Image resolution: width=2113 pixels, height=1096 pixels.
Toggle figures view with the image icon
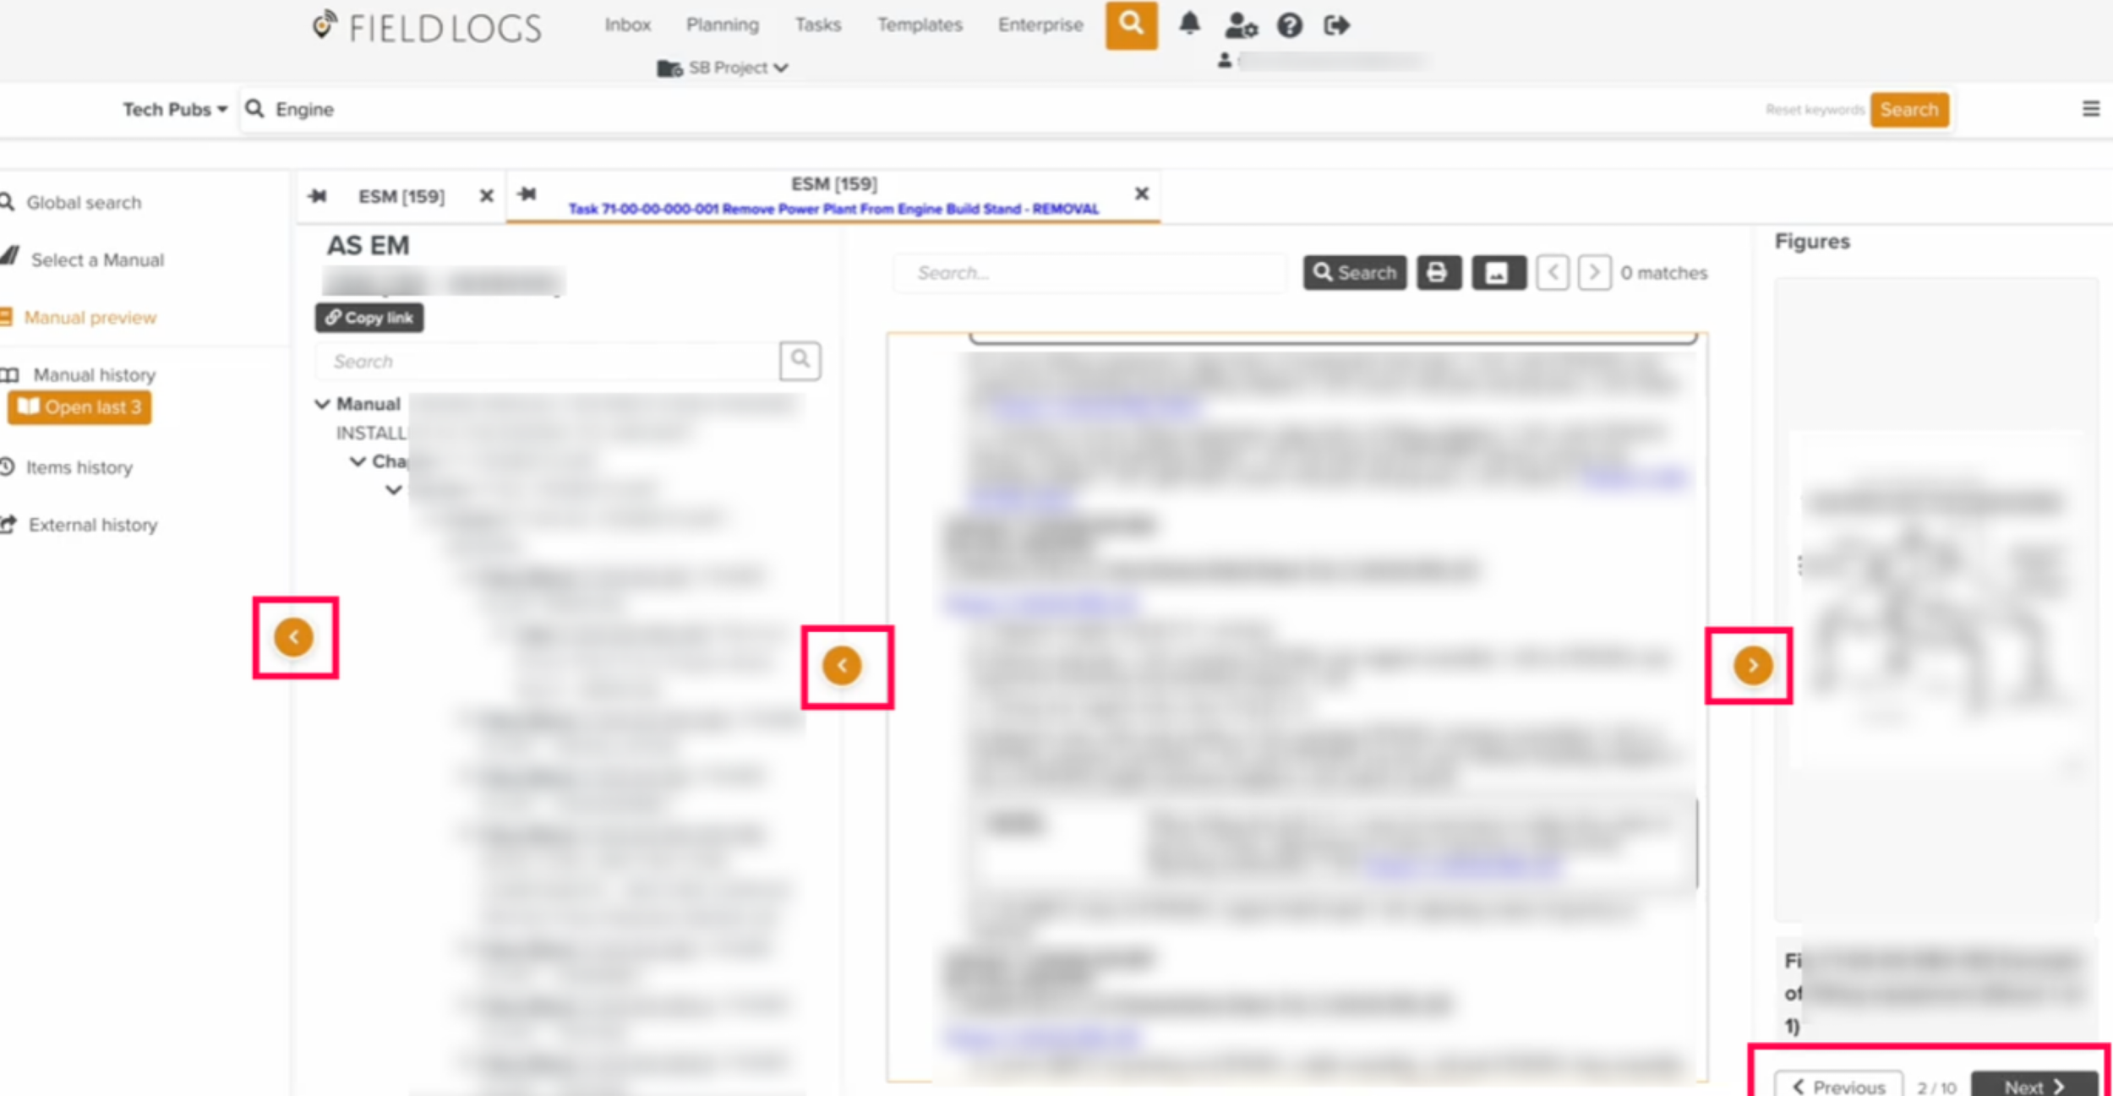tap(1499, 272)
